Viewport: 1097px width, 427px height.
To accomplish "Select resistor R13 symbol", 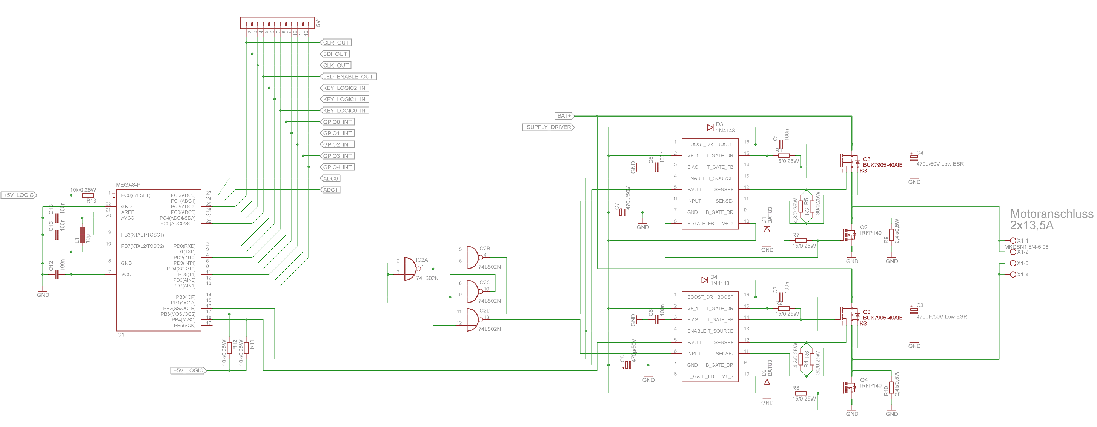I will pos(88,195).
